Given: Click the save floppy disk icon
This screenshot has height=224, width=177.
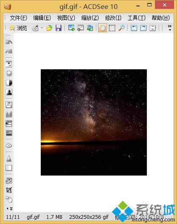Looking at the screenshot, I should 59,28.
